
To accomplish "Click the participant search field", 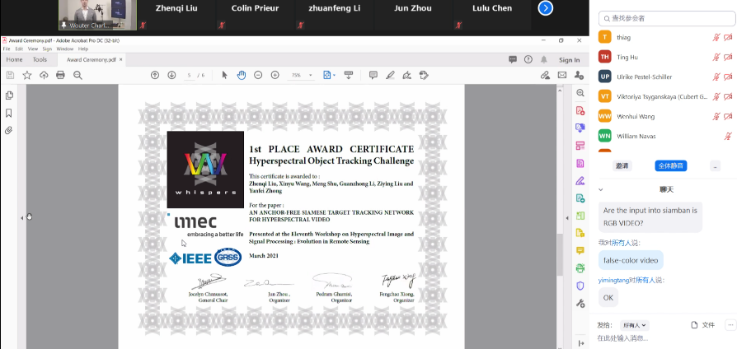I will [x=668, y=17].
